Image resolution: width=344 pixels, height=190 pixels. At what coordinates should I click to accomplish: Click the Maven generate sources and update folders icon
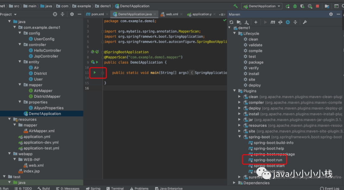pyautogui.click(x=239, y=22)
